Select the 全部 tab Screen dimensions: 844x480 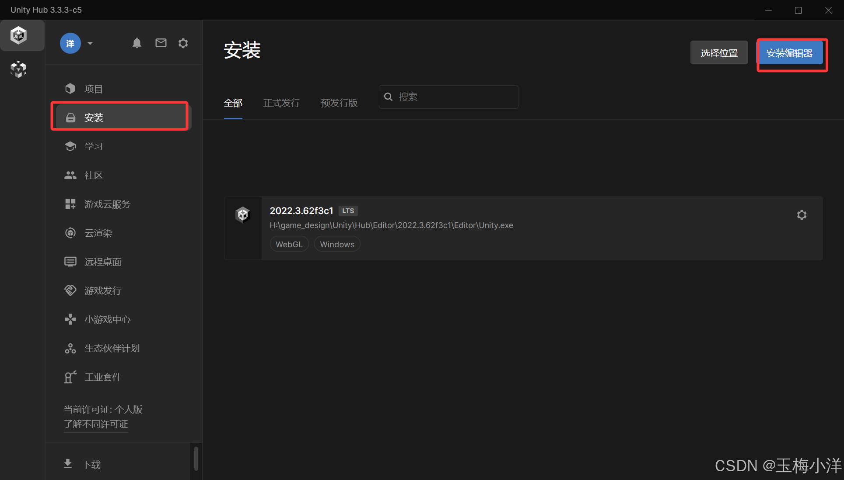click(233, 103)
